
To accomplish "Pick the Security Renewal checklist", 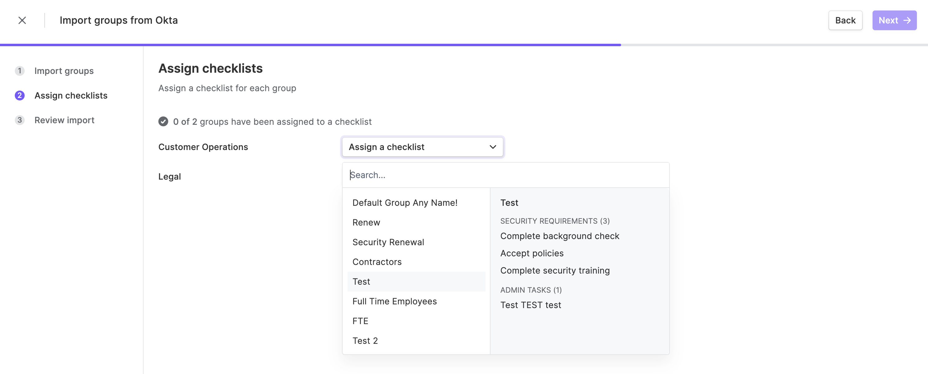I will point(416,242).
